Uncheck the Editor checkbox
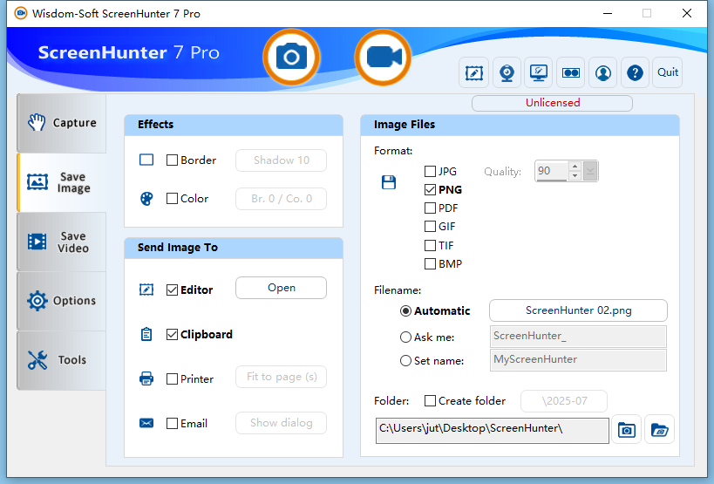714x484 pixels. [x=172, y=290]
